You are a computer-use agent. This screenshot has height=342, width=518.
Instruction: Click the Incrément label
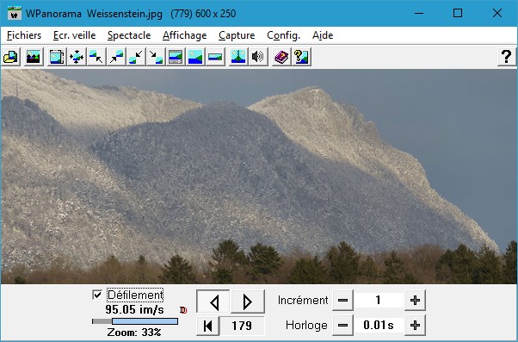pyautogui.click(x=303, y=301)
